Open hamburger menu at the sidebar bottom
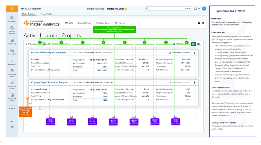Viewport: 261px width, 145px height. (x=12, y=126)
